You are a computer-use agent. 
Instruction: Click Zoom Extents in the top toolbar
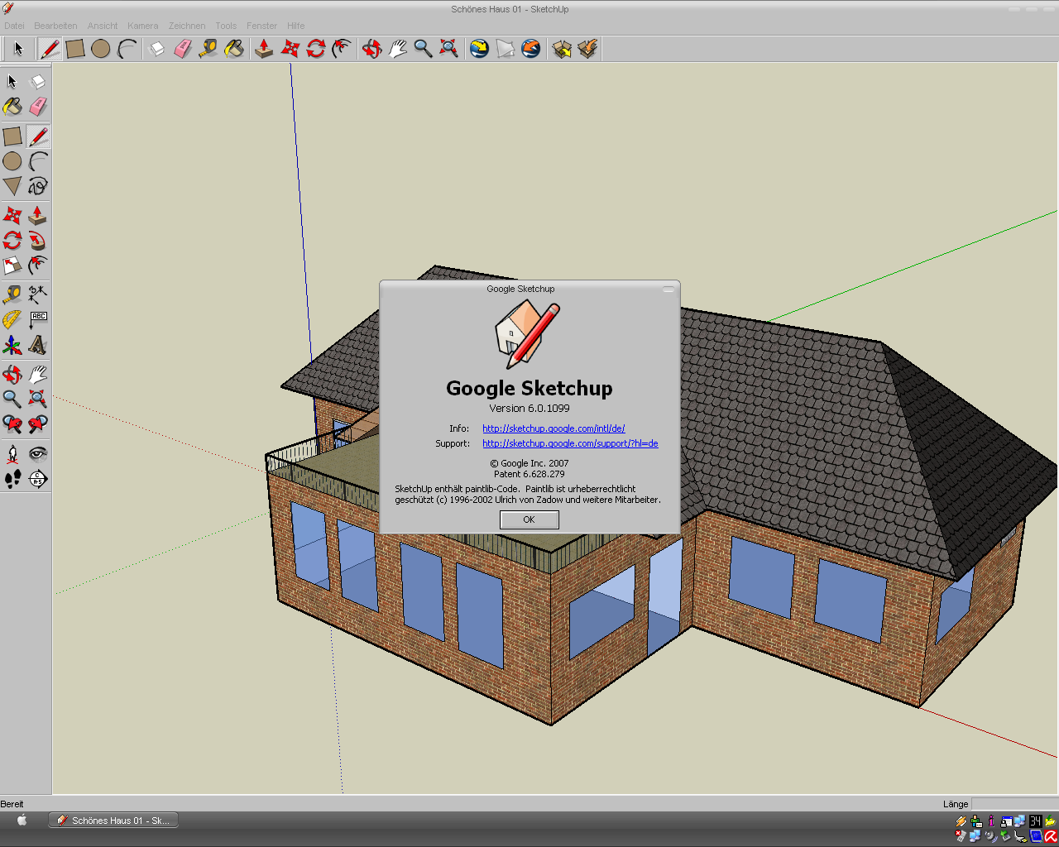tap(448, 49)
